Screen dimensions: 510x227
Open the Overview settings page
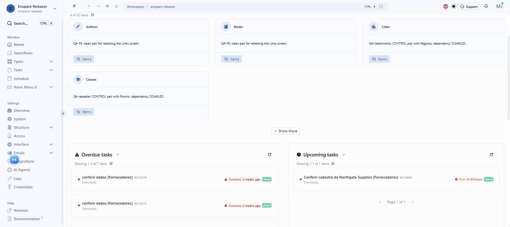tap(21, 111)
